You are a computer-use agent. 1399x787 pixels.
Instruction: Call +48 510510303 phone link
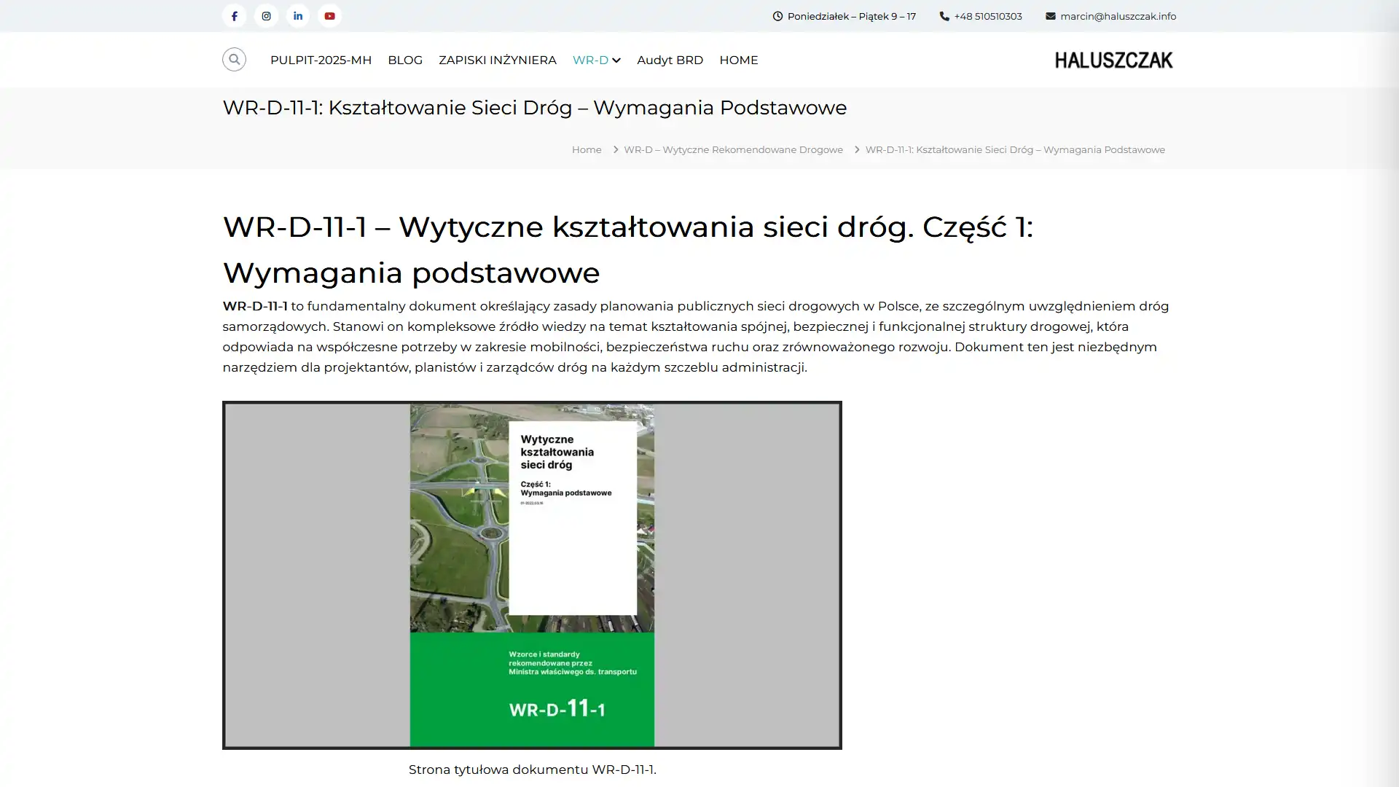point(987,15)
